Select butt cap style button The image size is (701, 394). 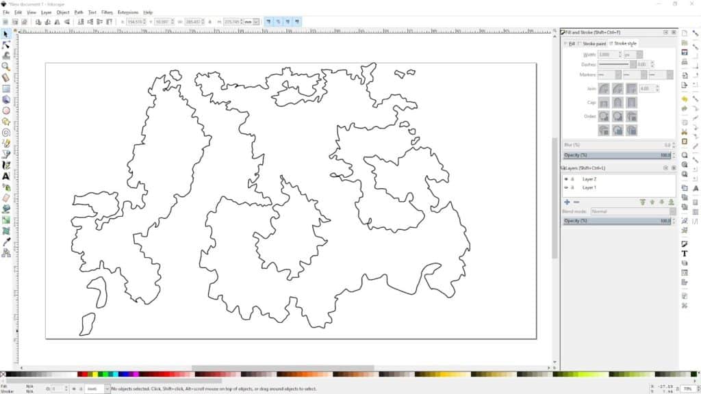[604, 103]
